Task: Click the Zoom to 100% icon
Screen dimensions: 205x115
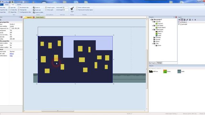Action: (x=34, y=12)
